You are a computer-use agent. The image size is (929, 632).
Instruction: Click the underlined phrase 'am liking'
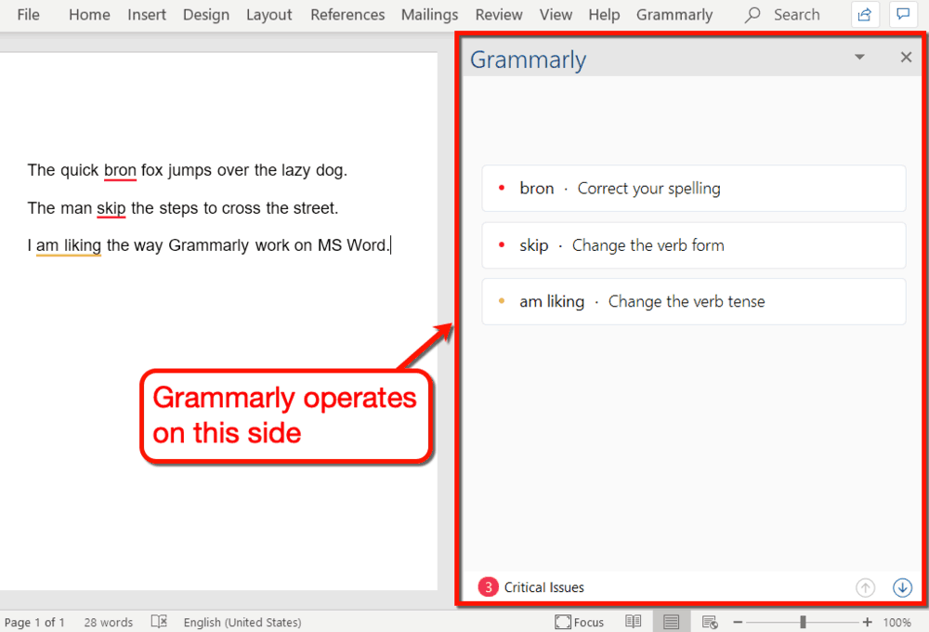point(69,245)
